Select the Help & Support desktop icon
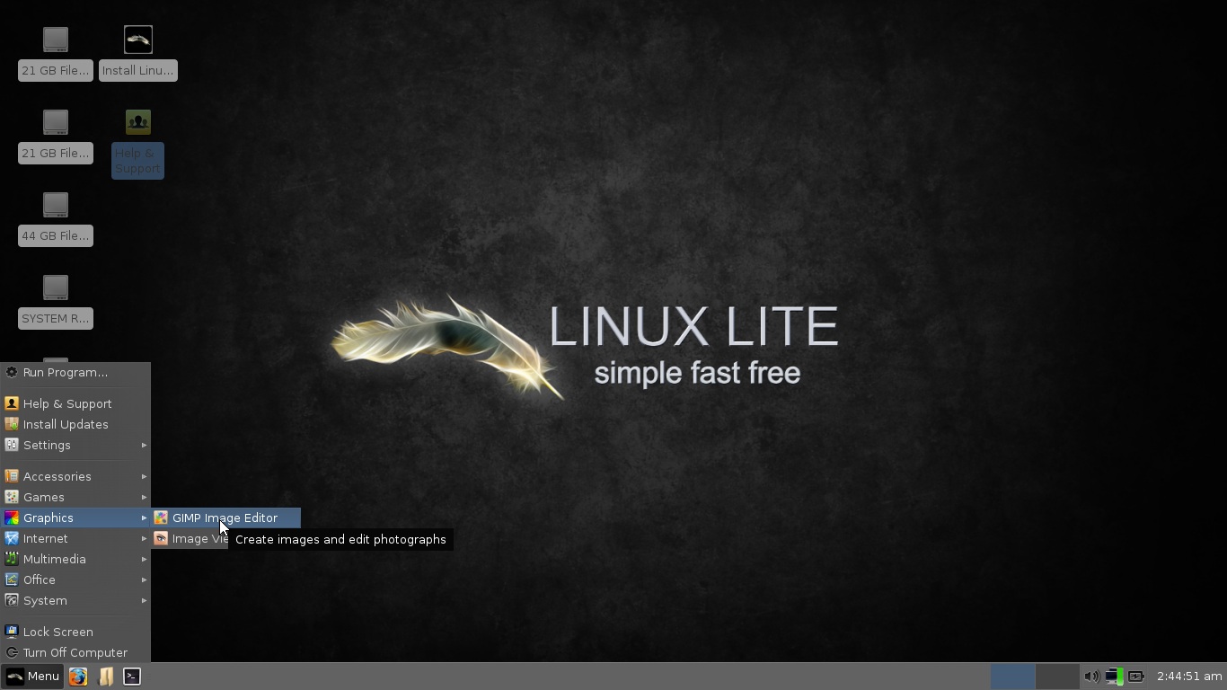1227x690 pixels. (x=138, y=144)
